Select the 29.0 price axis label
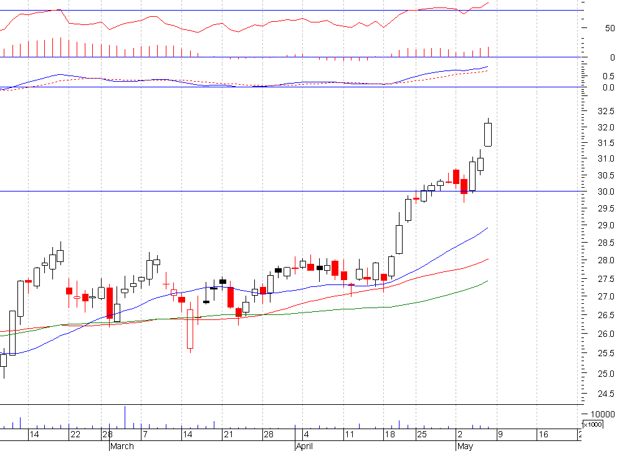Viewport: 617px width, 451px height. 606,225
